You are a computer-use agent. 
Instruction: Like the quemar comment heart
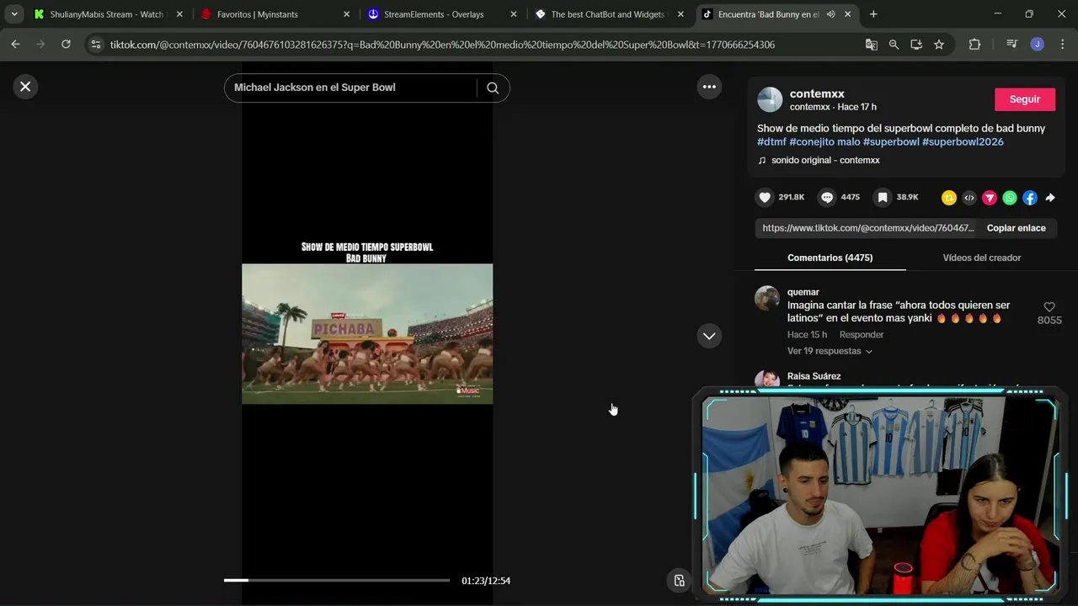1049,307
